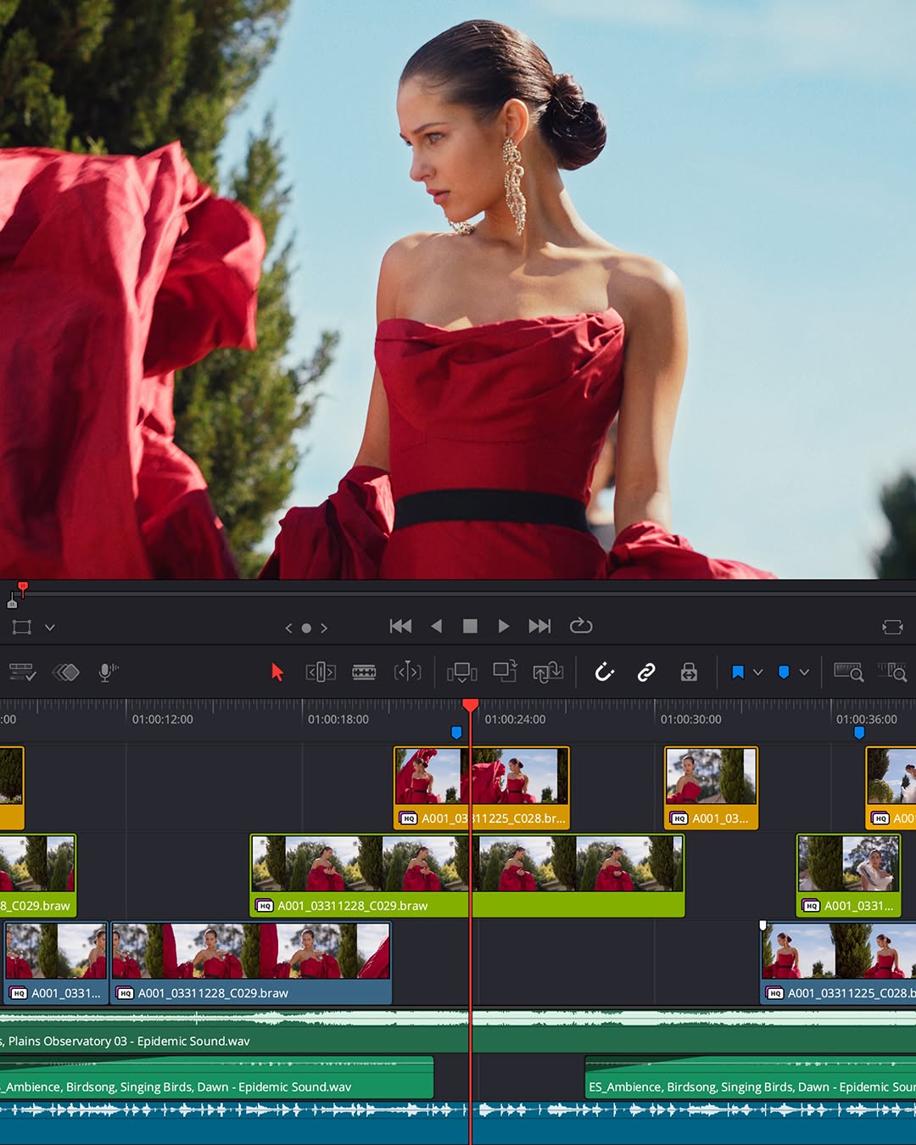Click the 01:00:18:00 ruler timecode

pos(338,719)
